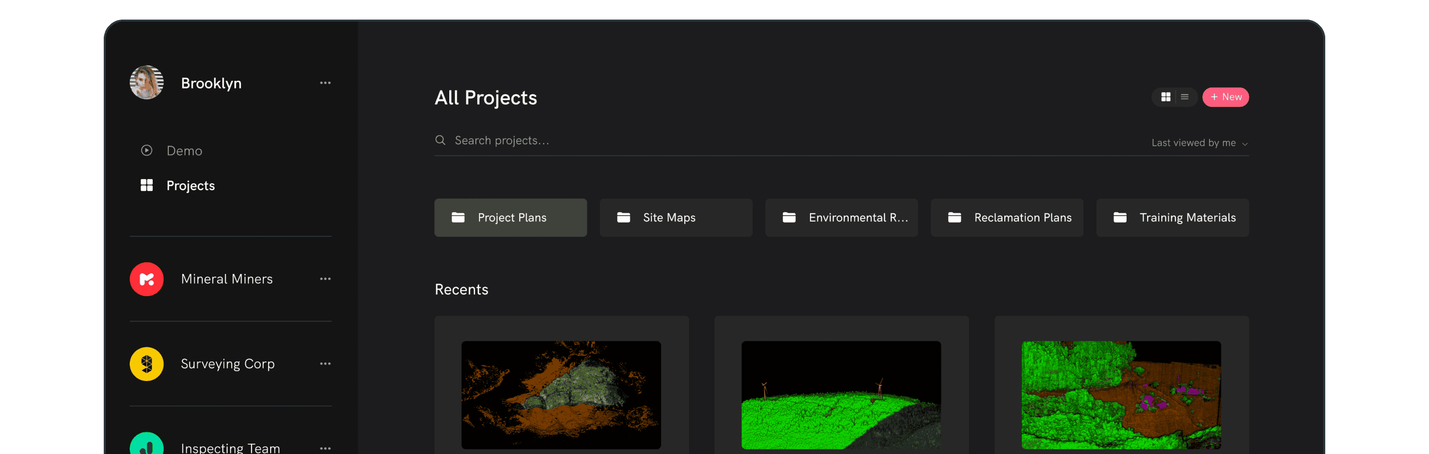Click the All Projects heading

coord(485,97)
